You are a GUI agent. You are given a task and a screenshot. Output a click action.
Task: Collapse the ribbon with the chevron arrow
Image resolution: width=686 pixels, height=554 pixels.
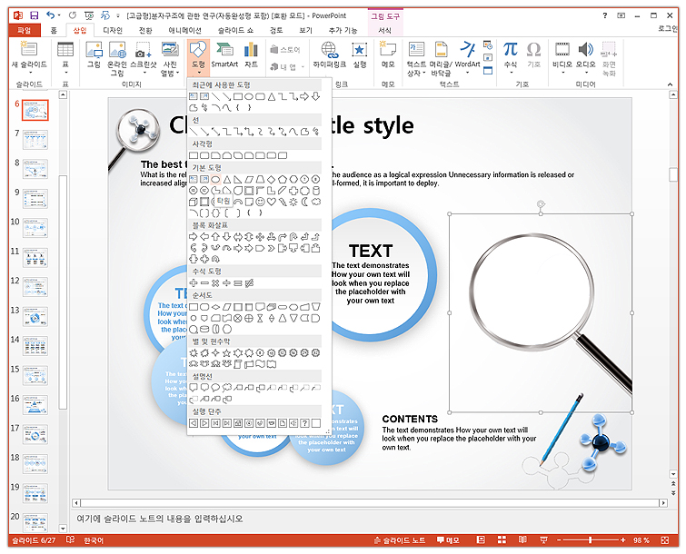pyautogui.click(x=670, y=84)
